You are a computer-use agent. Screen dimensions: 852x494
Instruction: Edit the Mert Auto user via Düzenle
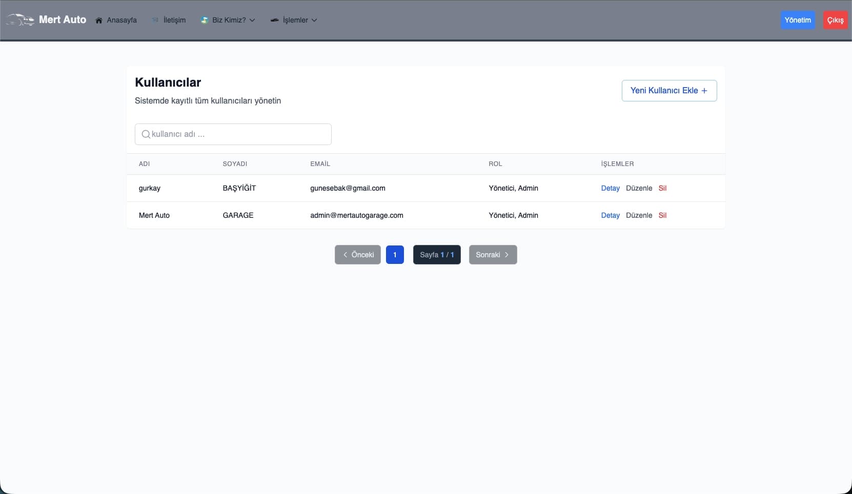pos(639,215)
